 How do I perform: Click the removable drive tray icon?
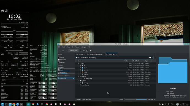point(169,104)
